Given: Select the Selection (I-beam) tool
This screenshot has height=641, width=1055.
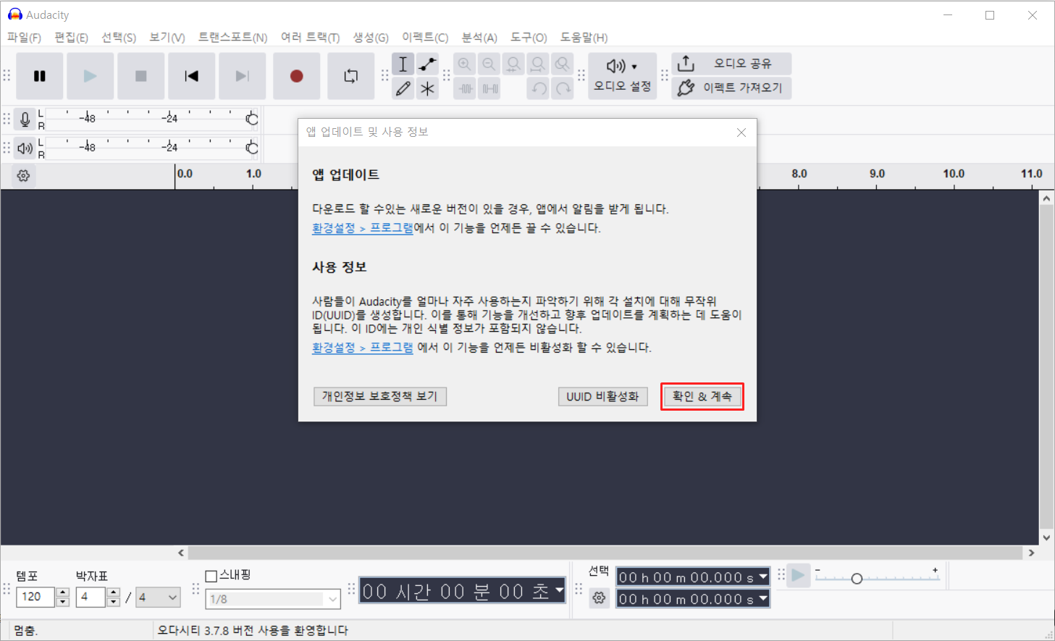Looking at the screenshot, I should pos(403,64).
